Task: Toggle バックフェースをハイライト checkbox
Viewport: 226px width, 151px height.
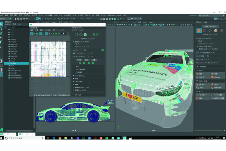Action: pos(197,46)
